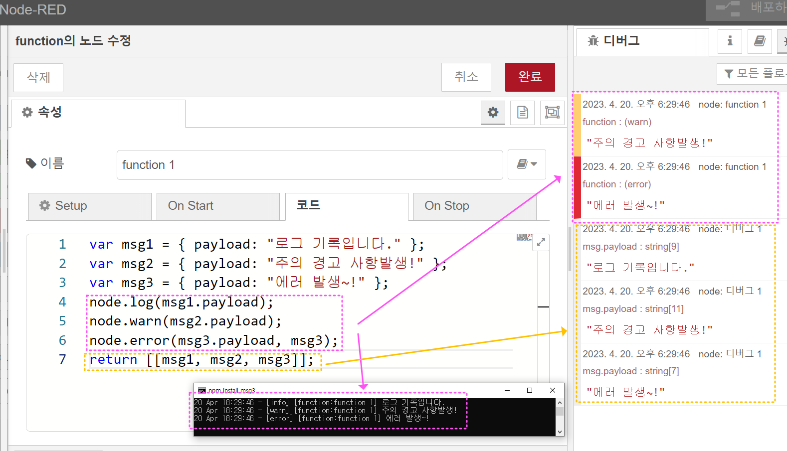
Task: Click the Cancel (취소) button
Action: [x=466, y=77]
